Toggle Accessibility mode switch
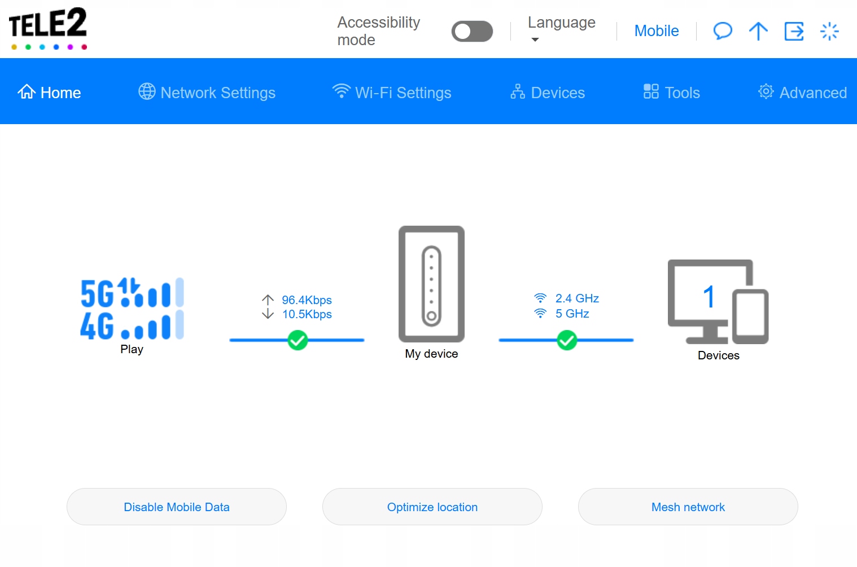This screenshot has width=857, height=567. (472, 32)
